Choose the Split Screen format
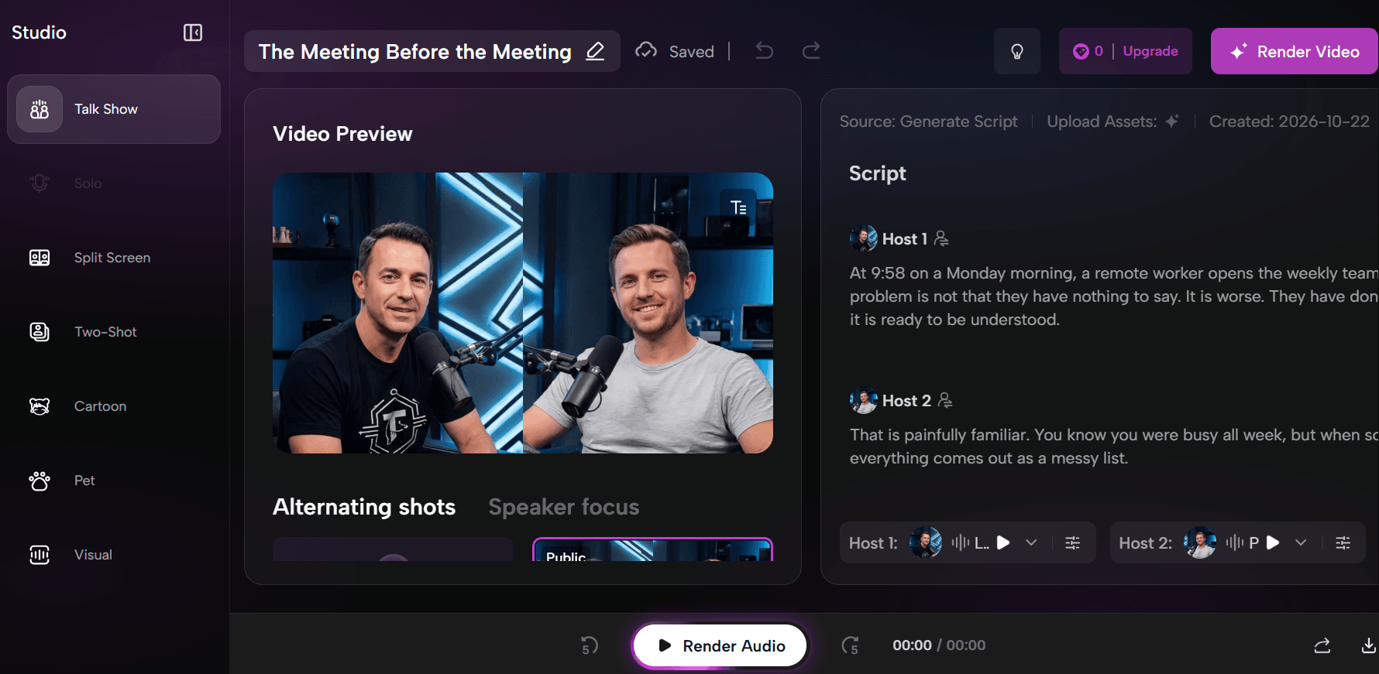The width and height of the screenshot is (1379, 674). [114, 258]
